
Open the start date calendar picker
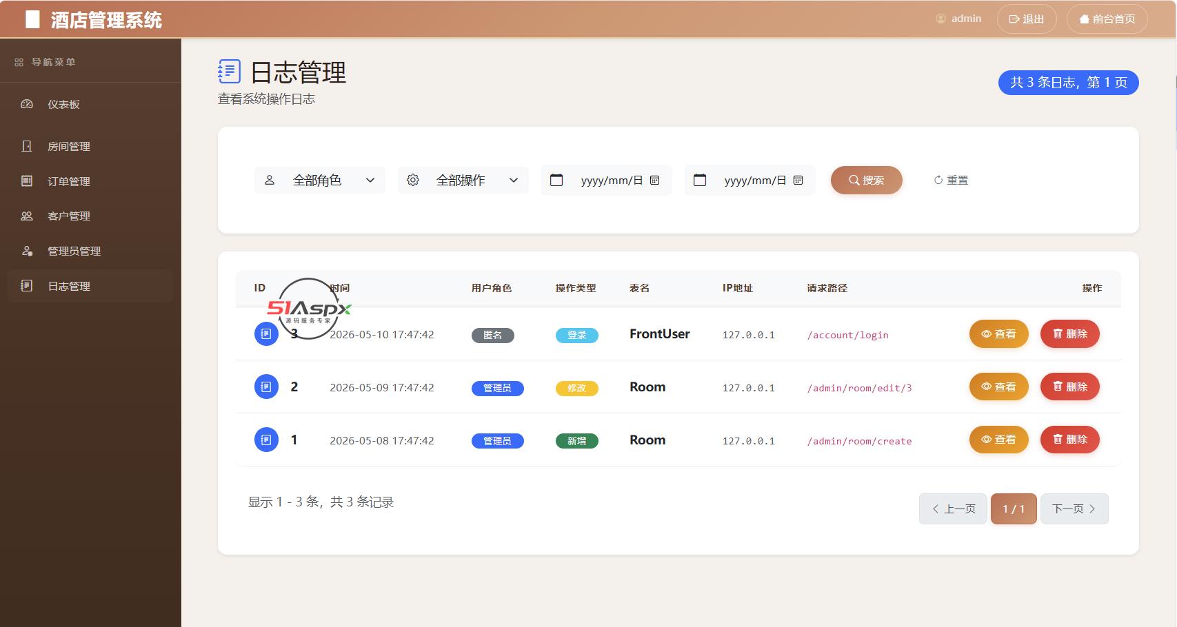655,181
